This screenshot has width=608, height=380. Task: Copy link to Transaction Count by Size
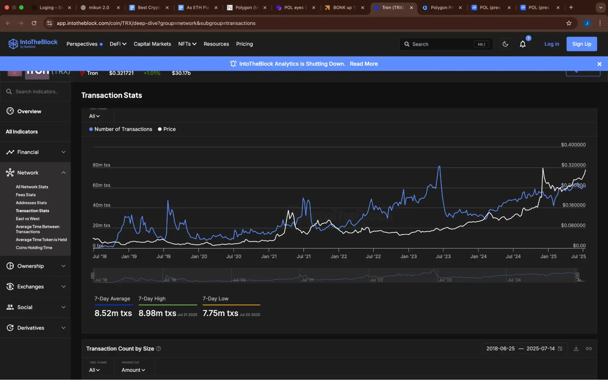[x=589, y=349]
